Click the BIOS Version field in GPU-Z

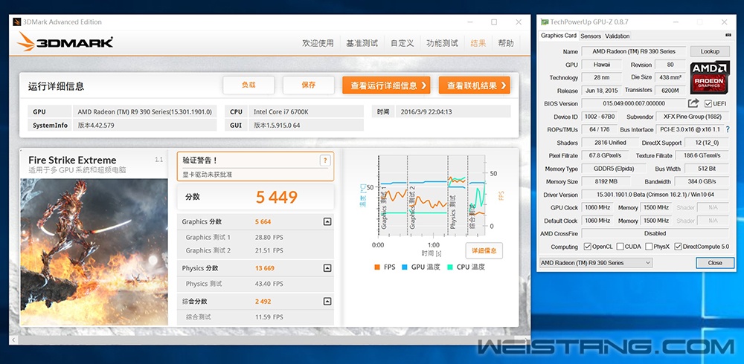coord(634,103)
